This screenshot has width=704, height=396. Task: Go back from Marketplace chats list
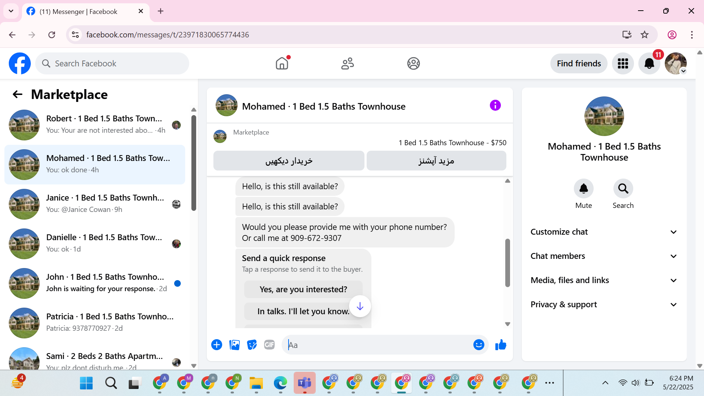pyautogui.click(x=18, y=95)
